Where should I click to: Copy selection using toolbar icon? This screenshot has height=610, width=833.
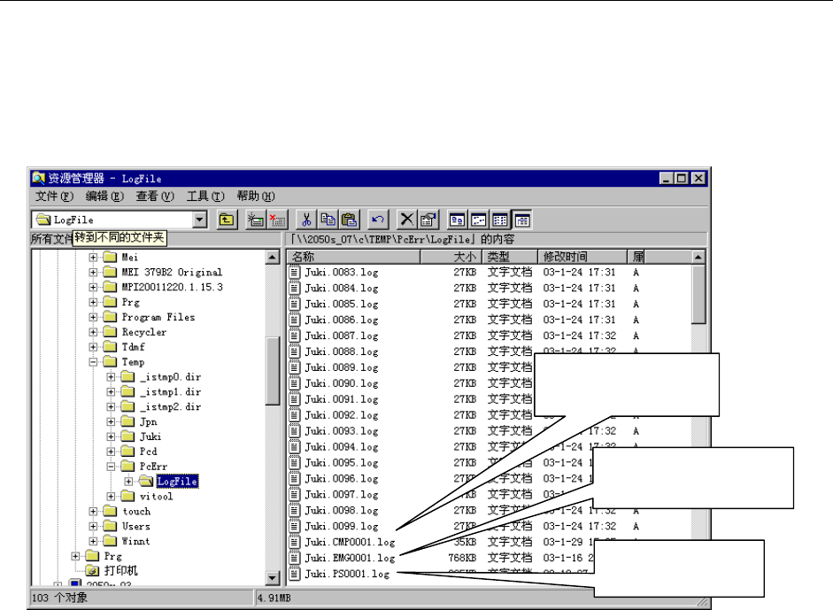coord(328,220)
